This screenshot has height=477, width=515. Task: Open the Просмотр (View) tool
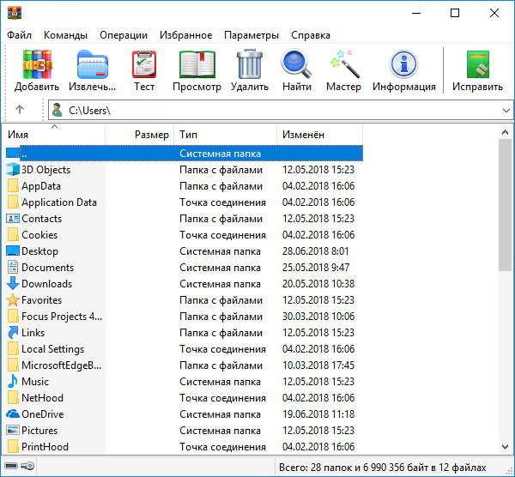197,70
